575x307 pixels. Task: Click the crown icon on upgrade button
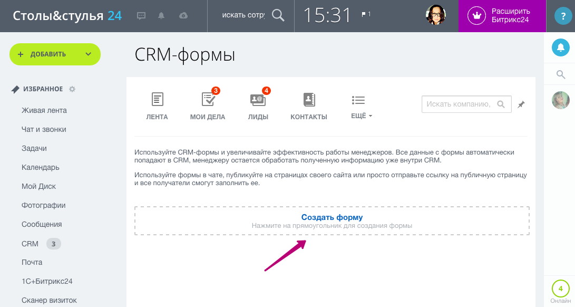(476, 16)
